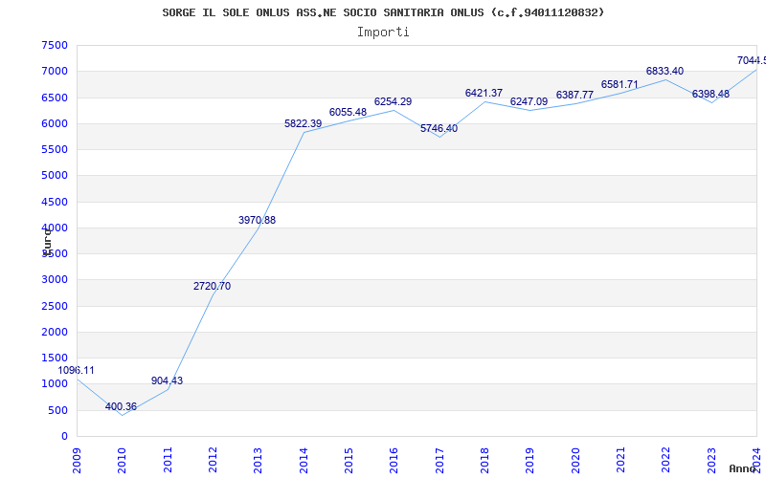Select the 6398.48 data label
This screenshot has width=766, height=478.
(x=710, y=94)
